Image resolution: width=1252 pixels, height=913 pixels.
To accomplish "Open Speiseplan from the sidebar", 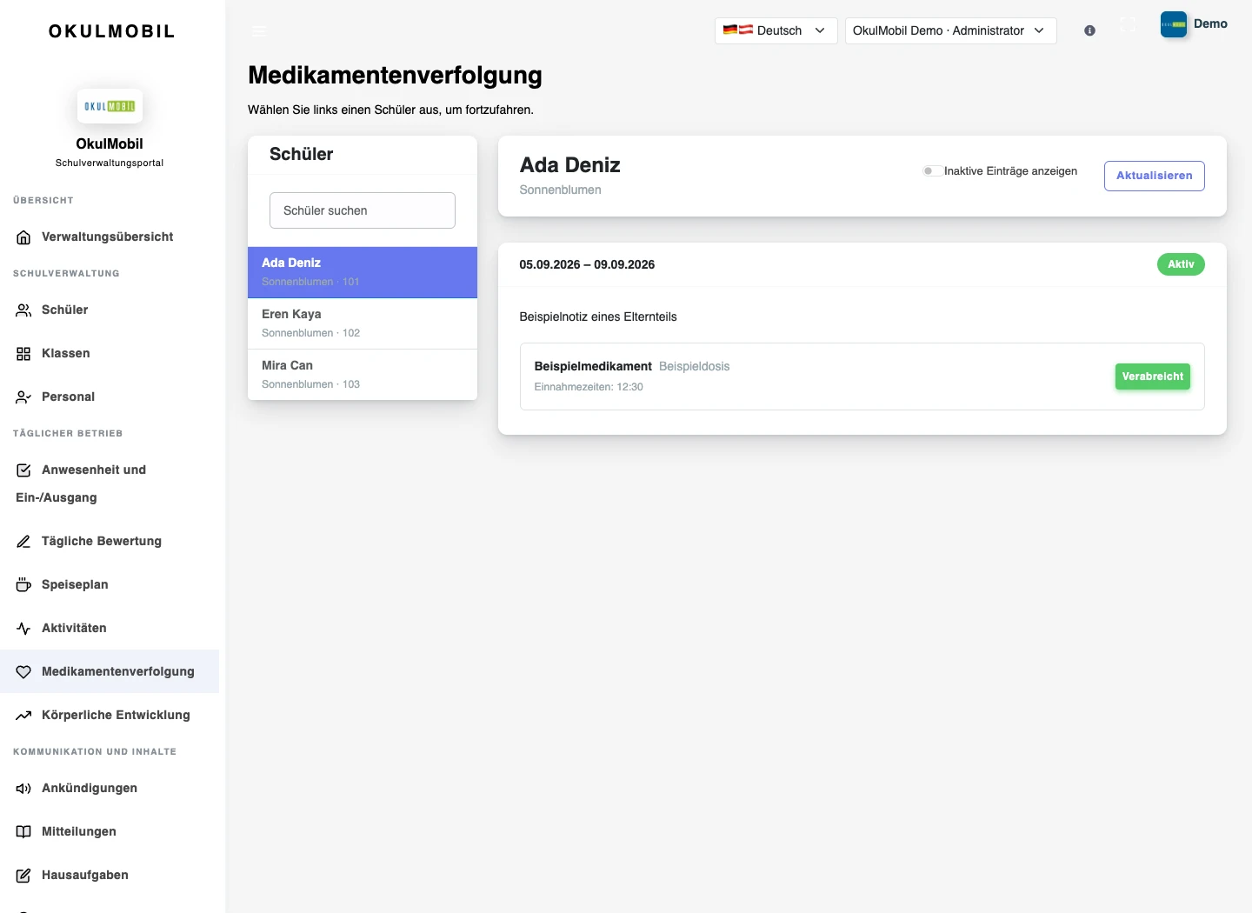I will [110, 585].
